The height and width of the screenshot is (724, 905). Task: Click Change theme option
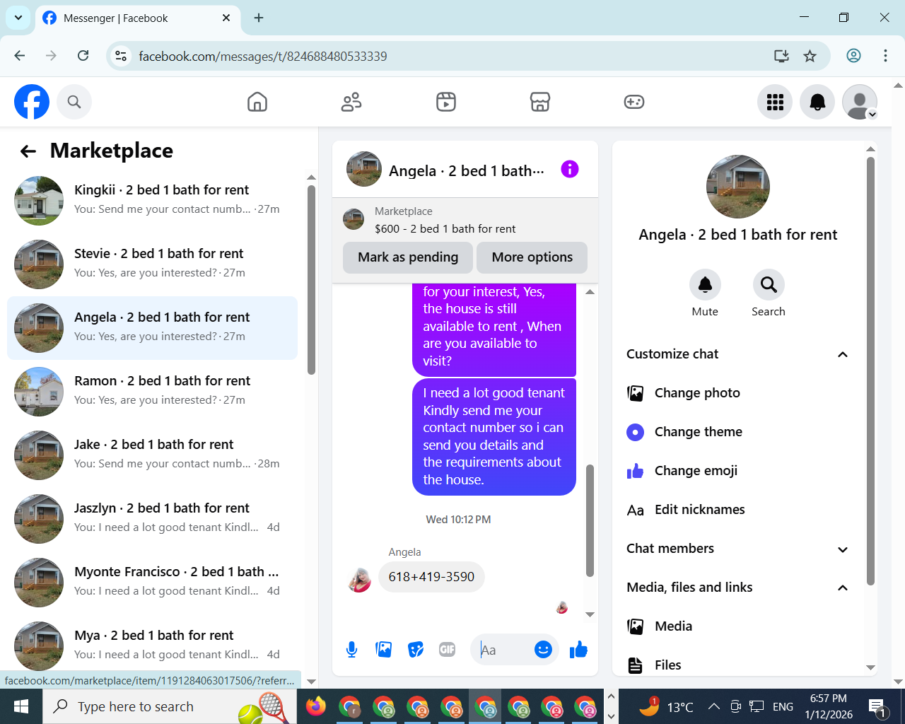click(737, 432)
